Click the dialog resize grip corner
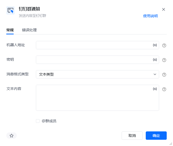 click(171, 144)
